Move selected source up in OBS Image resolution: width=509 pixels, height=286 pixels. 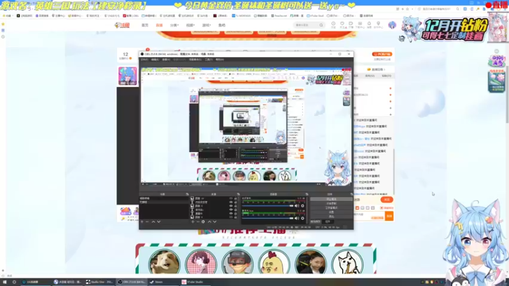coord(209,221)
